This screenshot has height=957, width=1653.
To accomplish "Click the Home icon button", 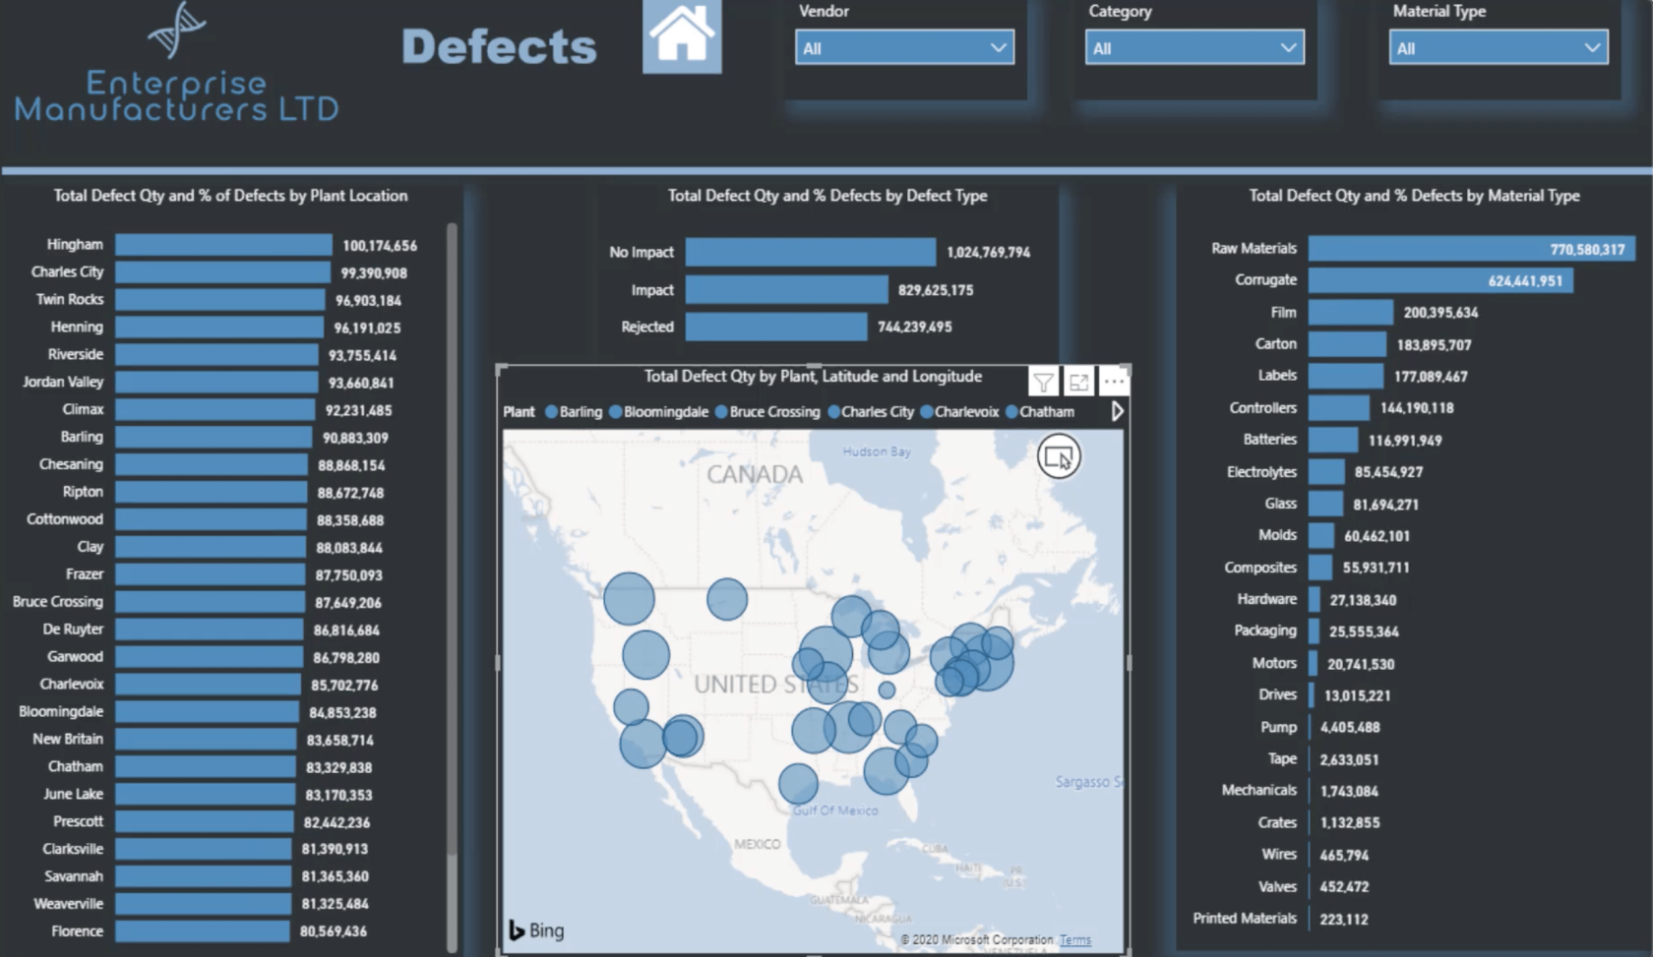I will (x=682, y=36).
